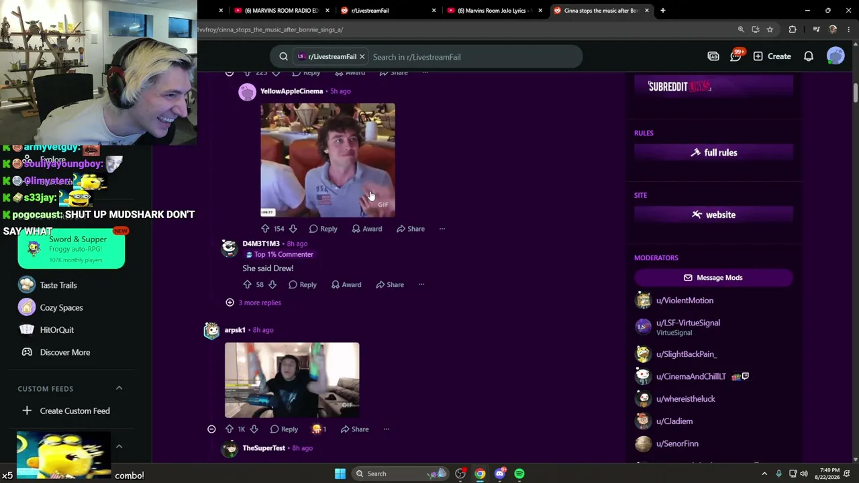The width and height of the screenshot is (859, 483).
Task: Open the Chrome media control icon
Action: 816,30
